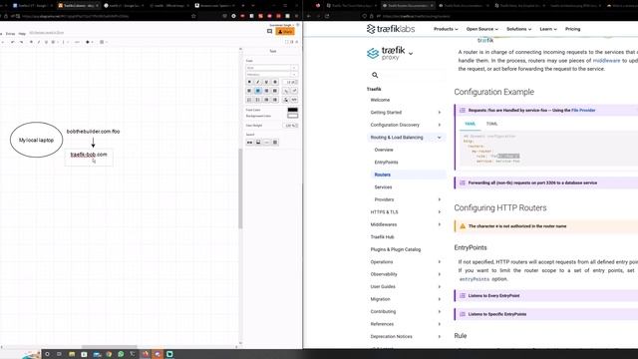Open the Helvetica font dropdown

point(272,75)
